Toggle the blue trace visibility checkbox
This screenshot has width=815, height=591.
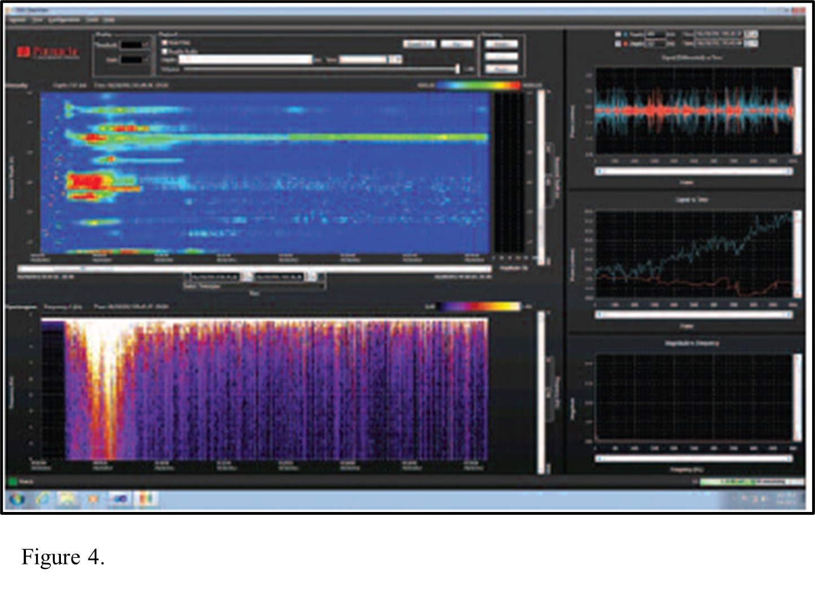click(618, 34)
